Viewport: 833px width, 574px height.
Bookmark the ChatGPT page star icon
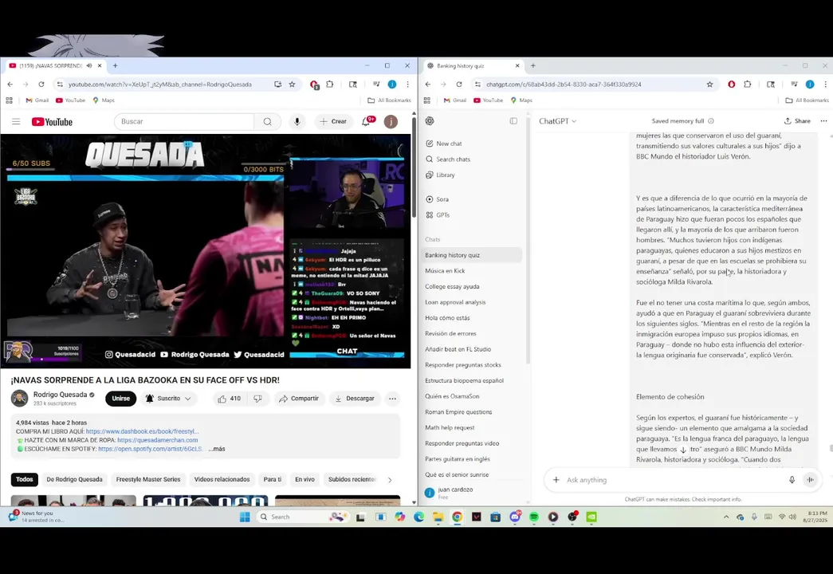click(709, 84)
